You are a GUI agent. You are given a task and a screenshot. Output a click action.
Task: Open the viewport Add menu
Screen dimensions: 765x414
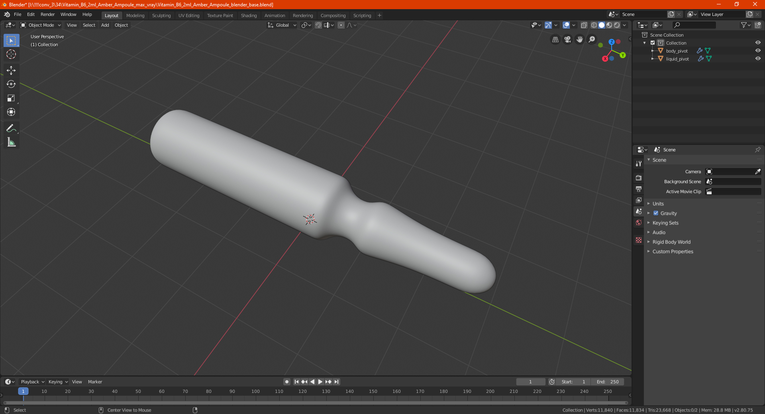pyautogui.click(x=105, y=25)
